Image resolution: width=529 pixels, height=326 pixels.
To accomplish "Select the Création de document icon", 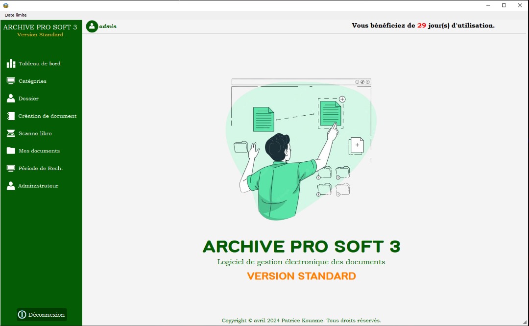I will 11,116.
